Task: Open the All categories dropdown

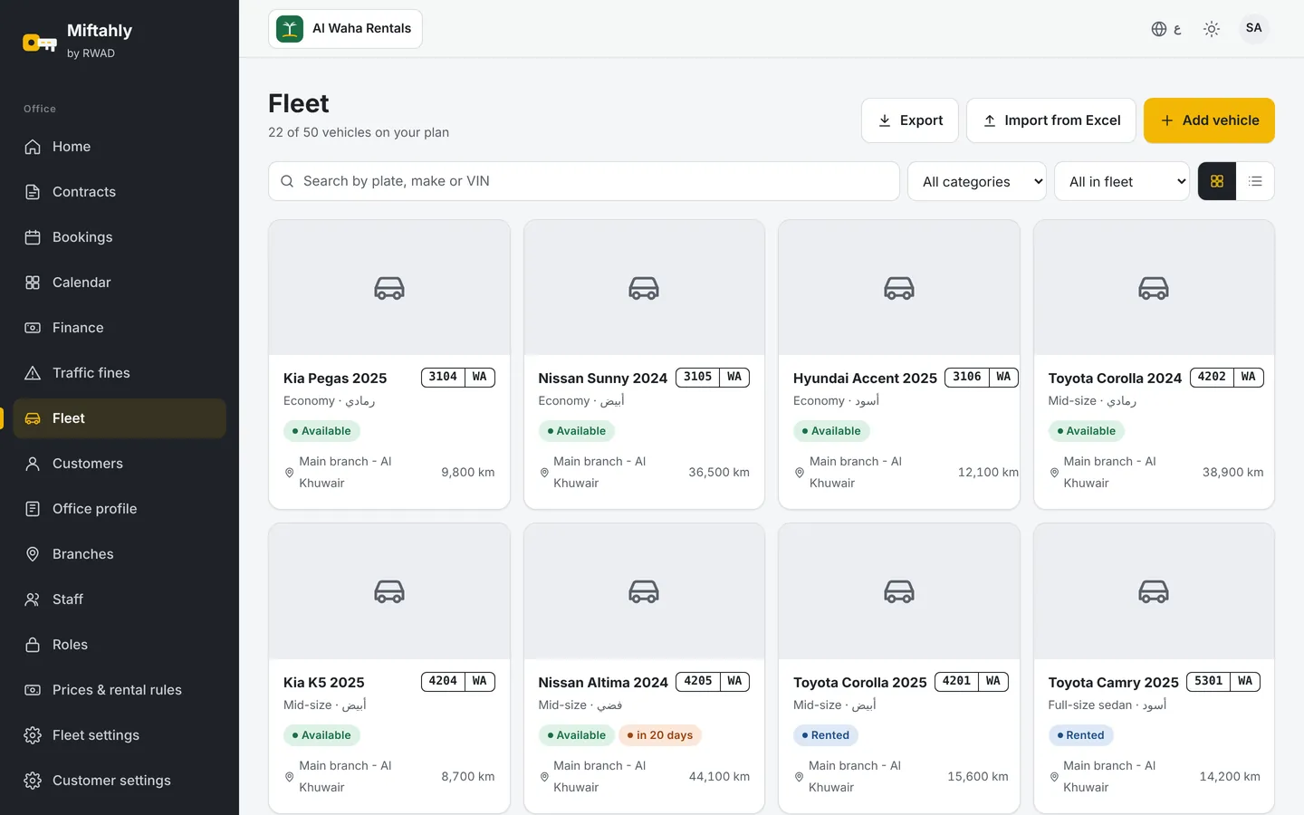Action: 977,181
